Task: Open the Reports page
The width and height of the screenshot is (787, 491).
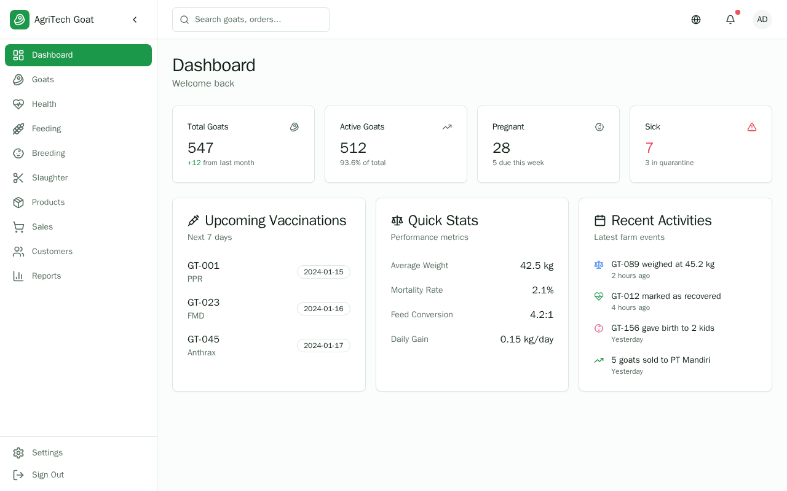Action: (x=78, y=276)
